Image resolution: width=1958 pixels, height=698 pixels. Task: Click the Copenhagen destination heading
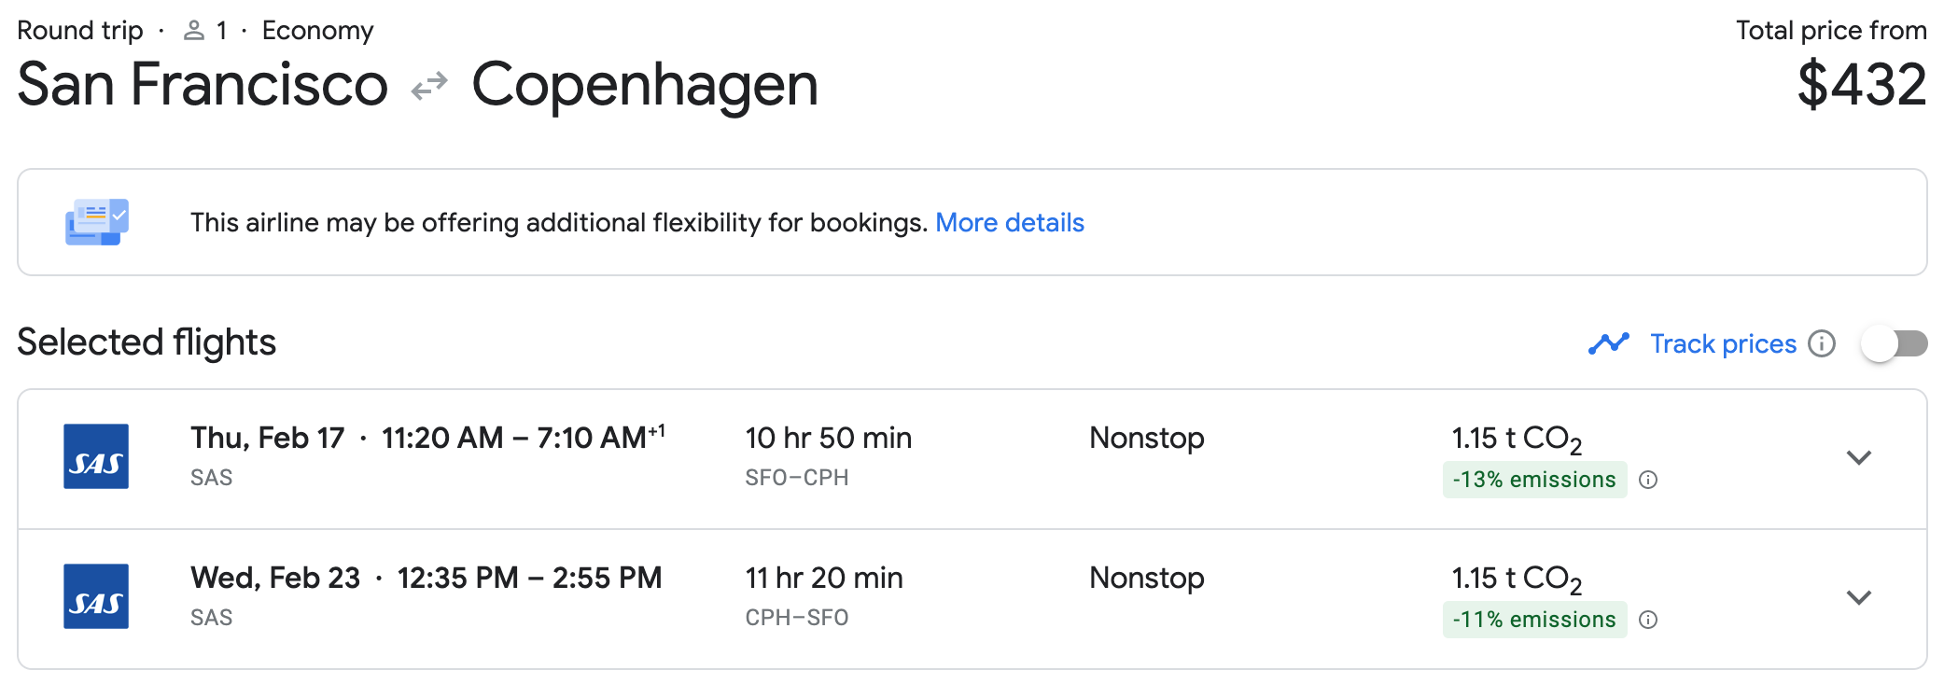pos(644,85)
